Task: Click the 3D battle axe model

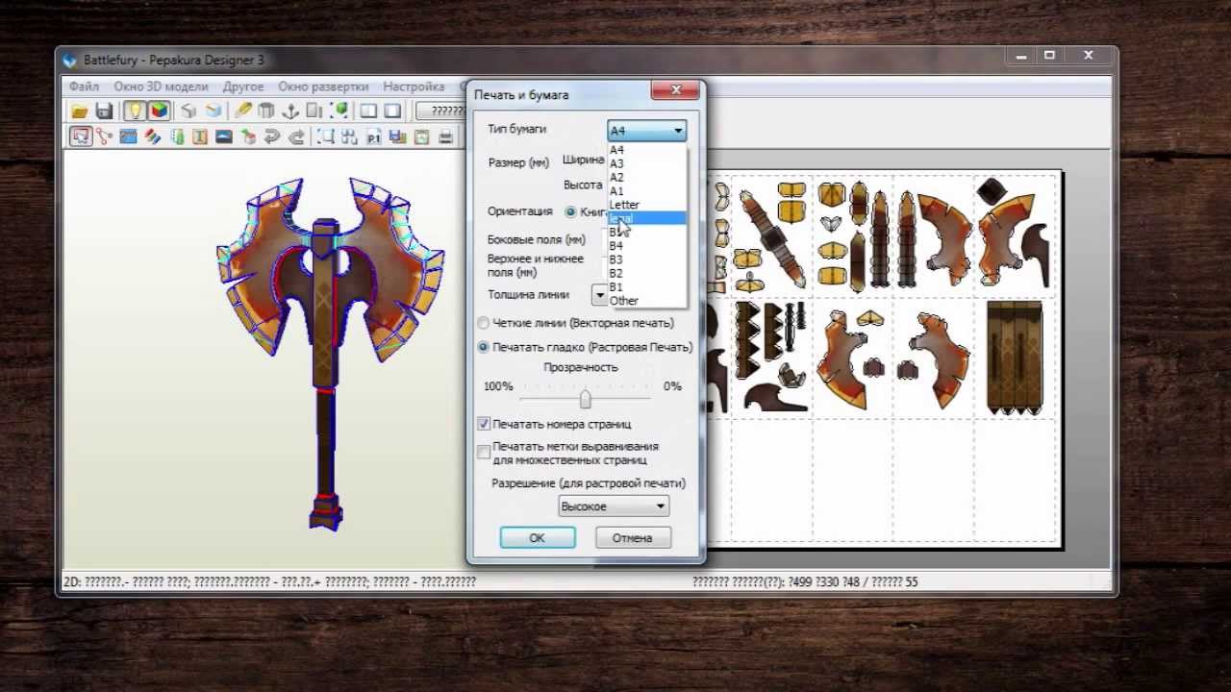Action: pos(328,354)
